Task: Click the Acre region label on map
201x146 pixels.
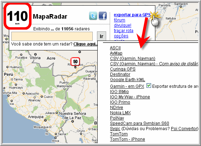Action: (x=51, y=59)
